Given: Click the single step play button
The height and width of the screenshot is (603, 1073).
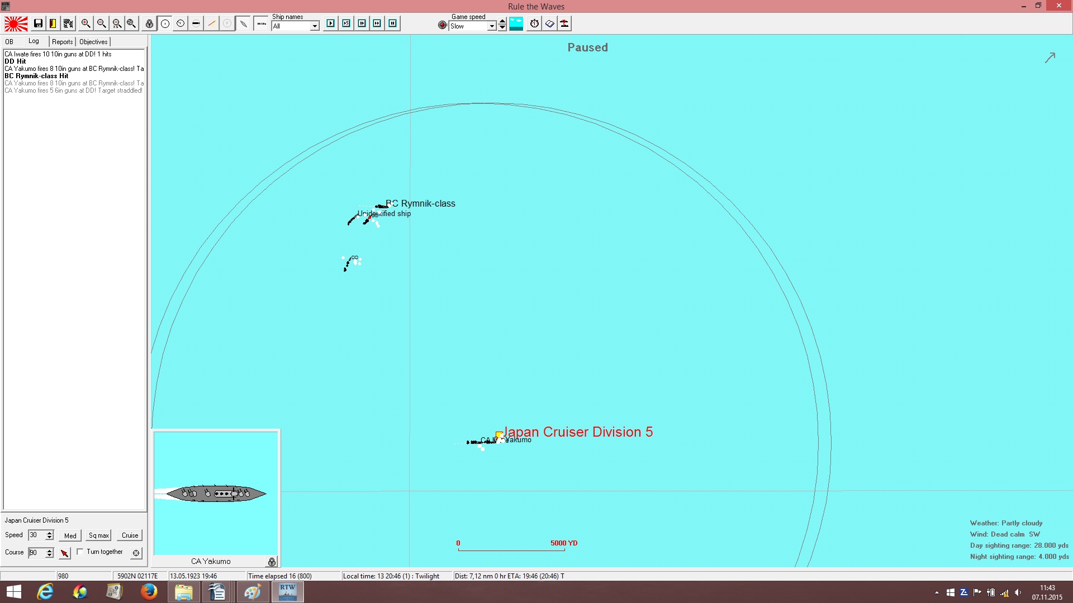Looking at the screenshot, I should pos(331,23).
